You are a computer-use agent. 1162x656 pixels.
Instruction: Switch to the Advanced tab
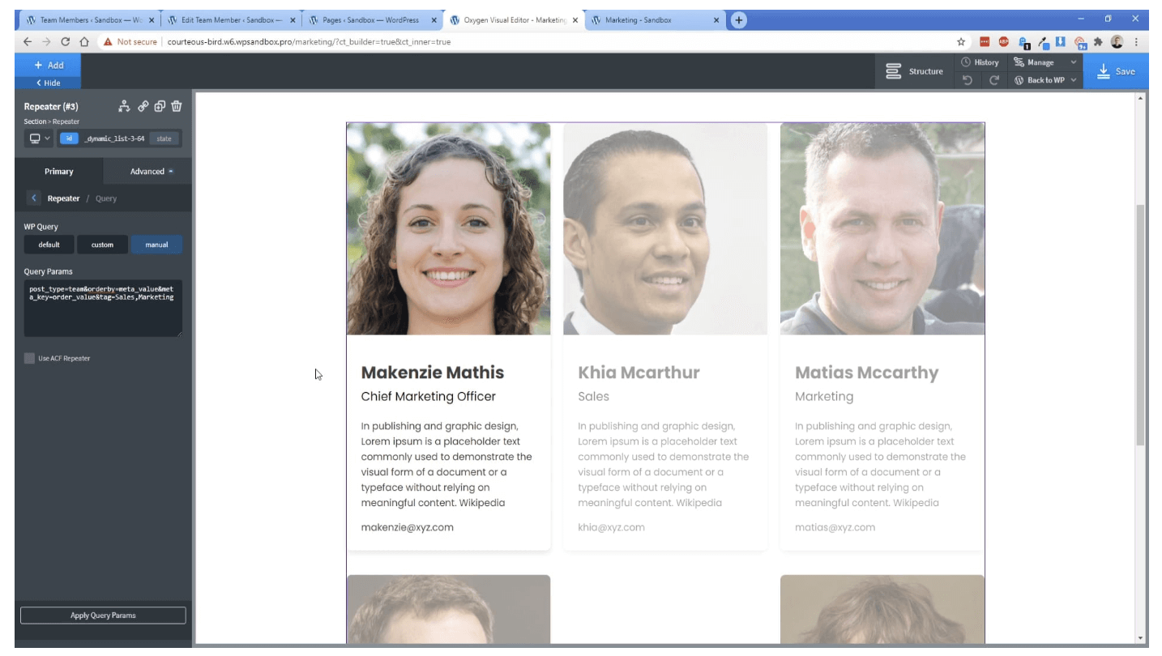click(147, 172)
